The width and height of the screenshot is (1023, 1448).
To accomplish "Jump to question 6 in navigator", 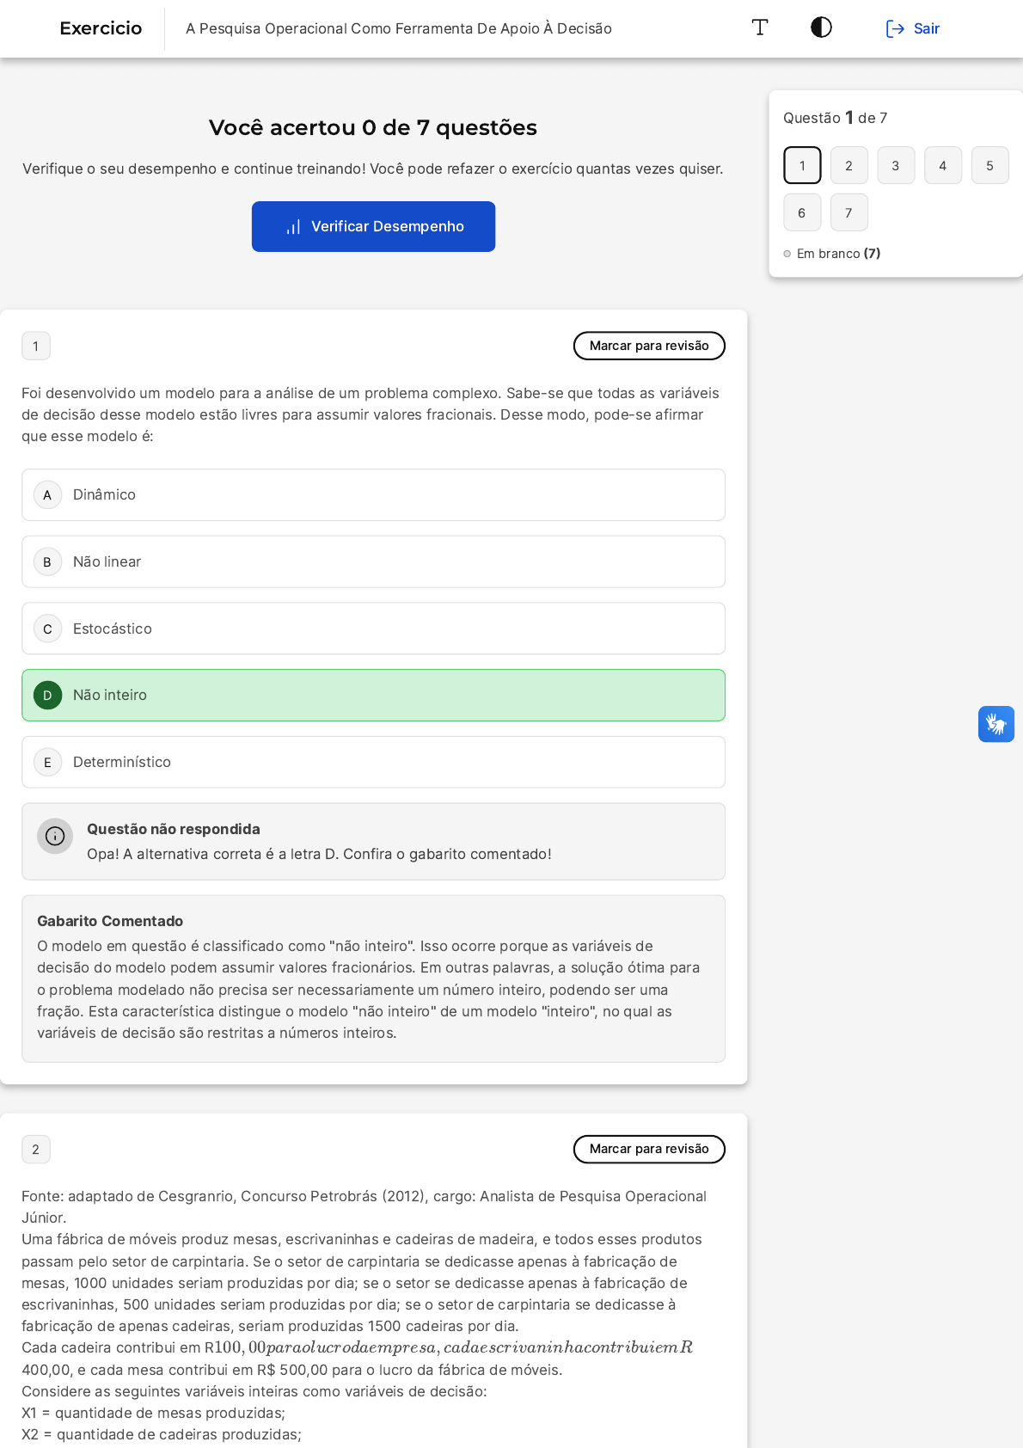I will pos(802,212).
